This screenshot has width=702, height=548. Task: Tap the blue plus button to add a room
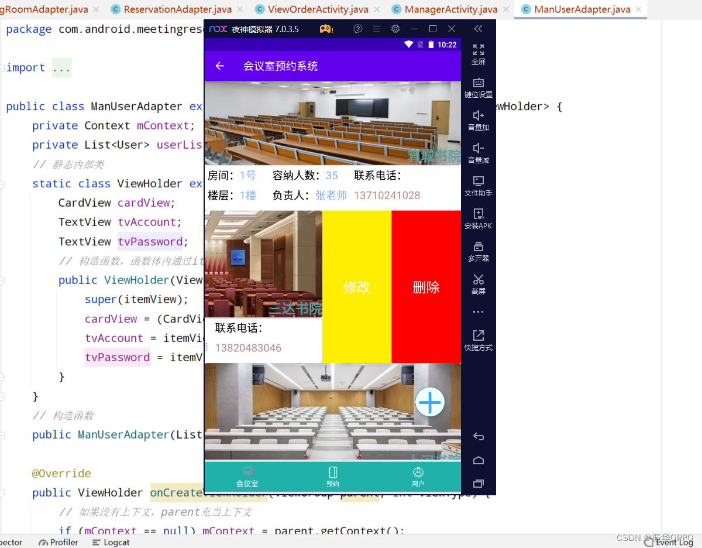(x=430, y=402)
